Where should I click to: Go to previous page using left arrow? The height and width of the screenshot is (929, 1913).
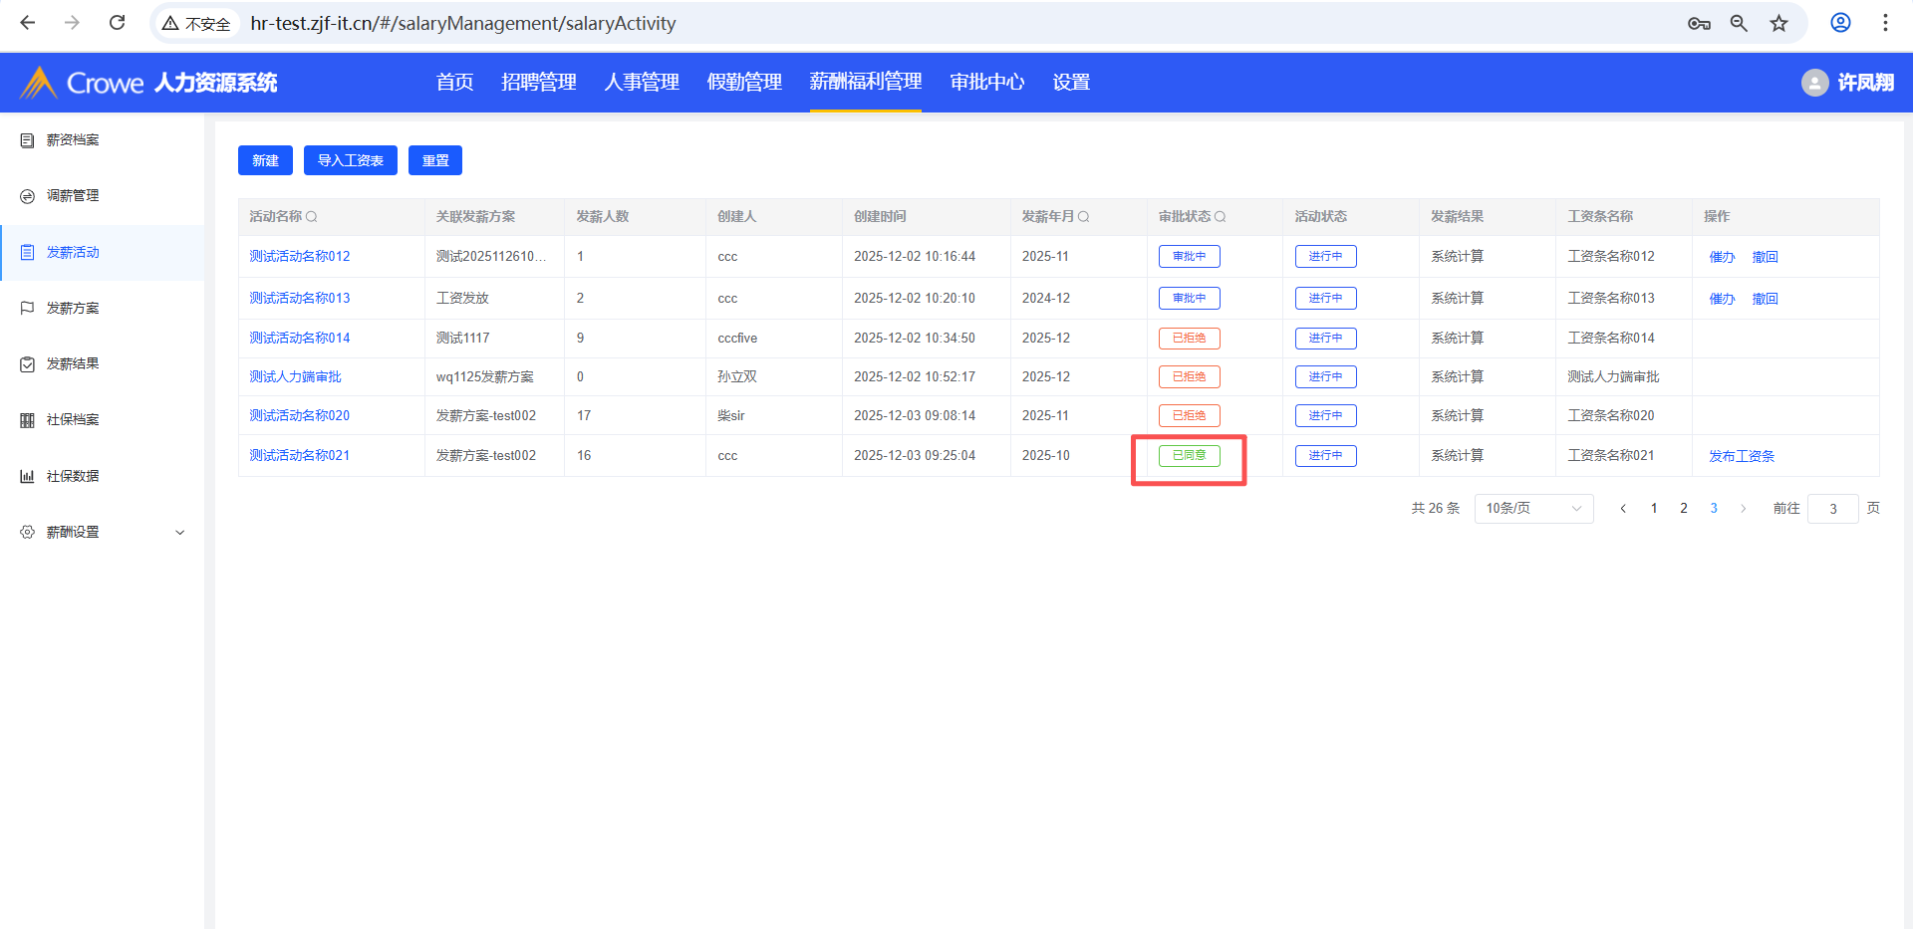(1623, 509)
